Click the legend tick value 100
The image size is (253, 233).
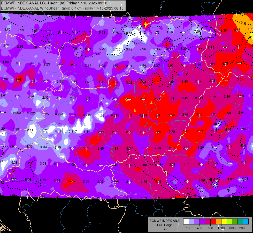click(x=189, y=228)
